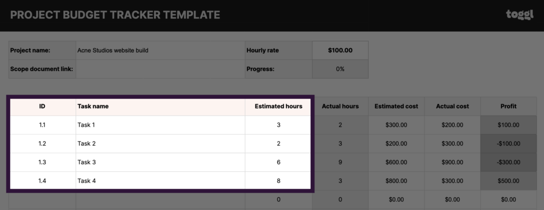Select the ID column header
Screen dimensions: 544x210
42,107
